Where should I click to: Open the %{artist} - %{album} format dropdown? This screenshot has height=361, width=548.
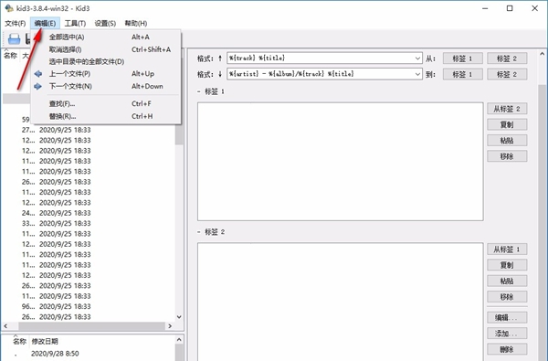(417, 74)
